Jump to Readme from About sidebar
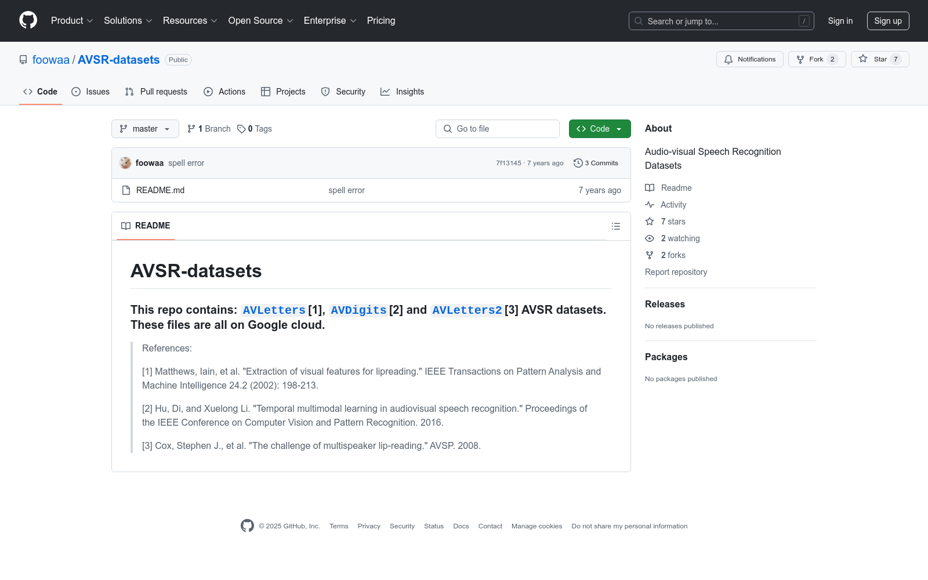 [x=668, y=188]
